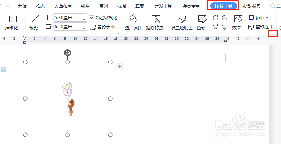Select the 图片工具 tab
Viewport: 281px width, 144px height.
tap(224, 6)
